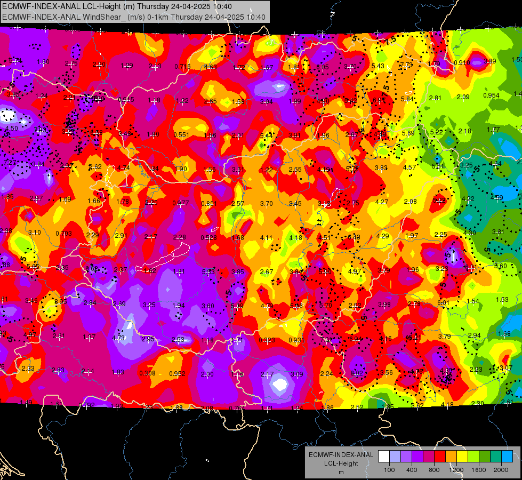Click the legend label 400
Screen dimensions: 522x480
[412, 470]
